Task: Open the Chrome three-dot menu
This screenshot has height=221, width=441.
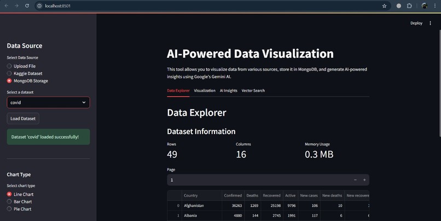Action: coord(435,5)
